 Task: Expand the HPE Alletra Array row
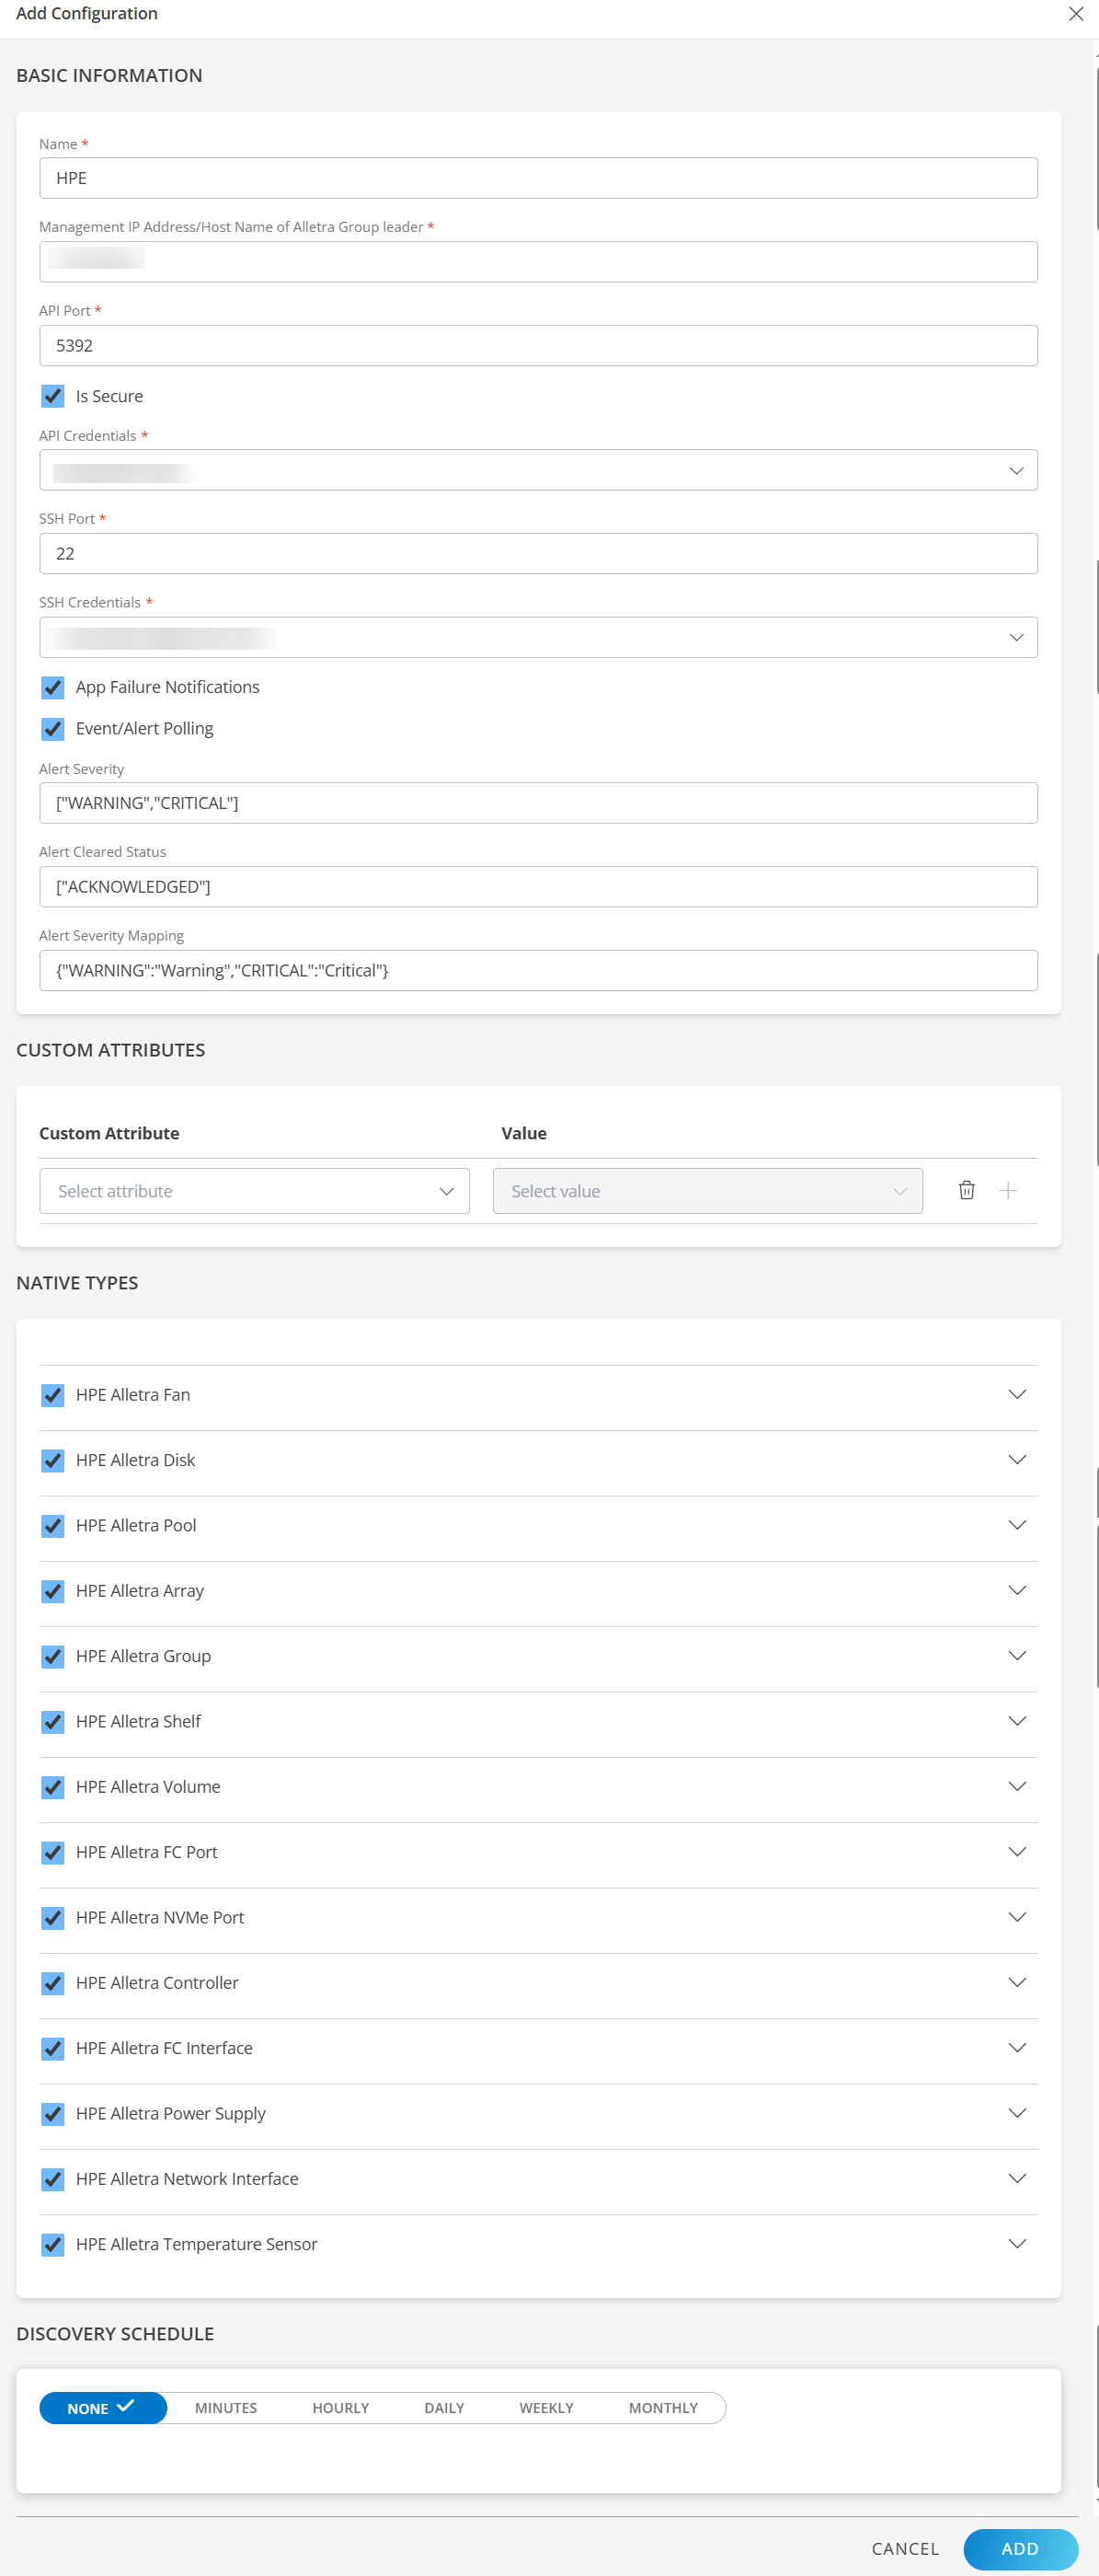(x=1017, y=1590)
